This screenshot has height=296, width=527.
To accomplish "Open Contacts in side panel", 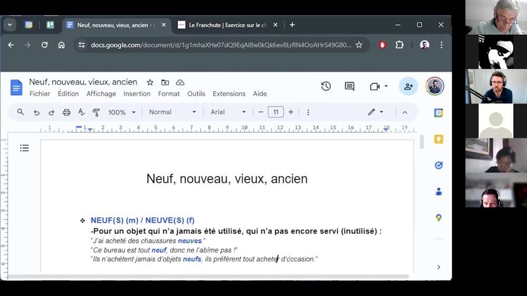I will tap(438, 191).
